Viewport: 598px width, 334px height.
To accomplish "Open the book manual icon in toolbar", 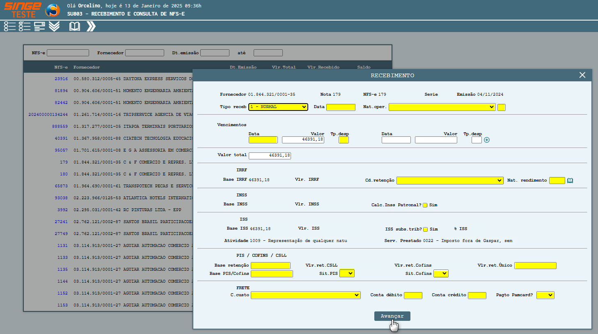I will [75, 26].
